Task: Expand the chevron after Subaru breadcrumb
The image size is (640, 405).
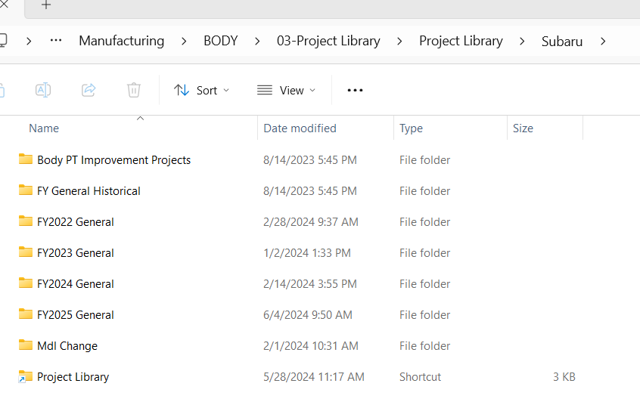Action: (603, 41)
